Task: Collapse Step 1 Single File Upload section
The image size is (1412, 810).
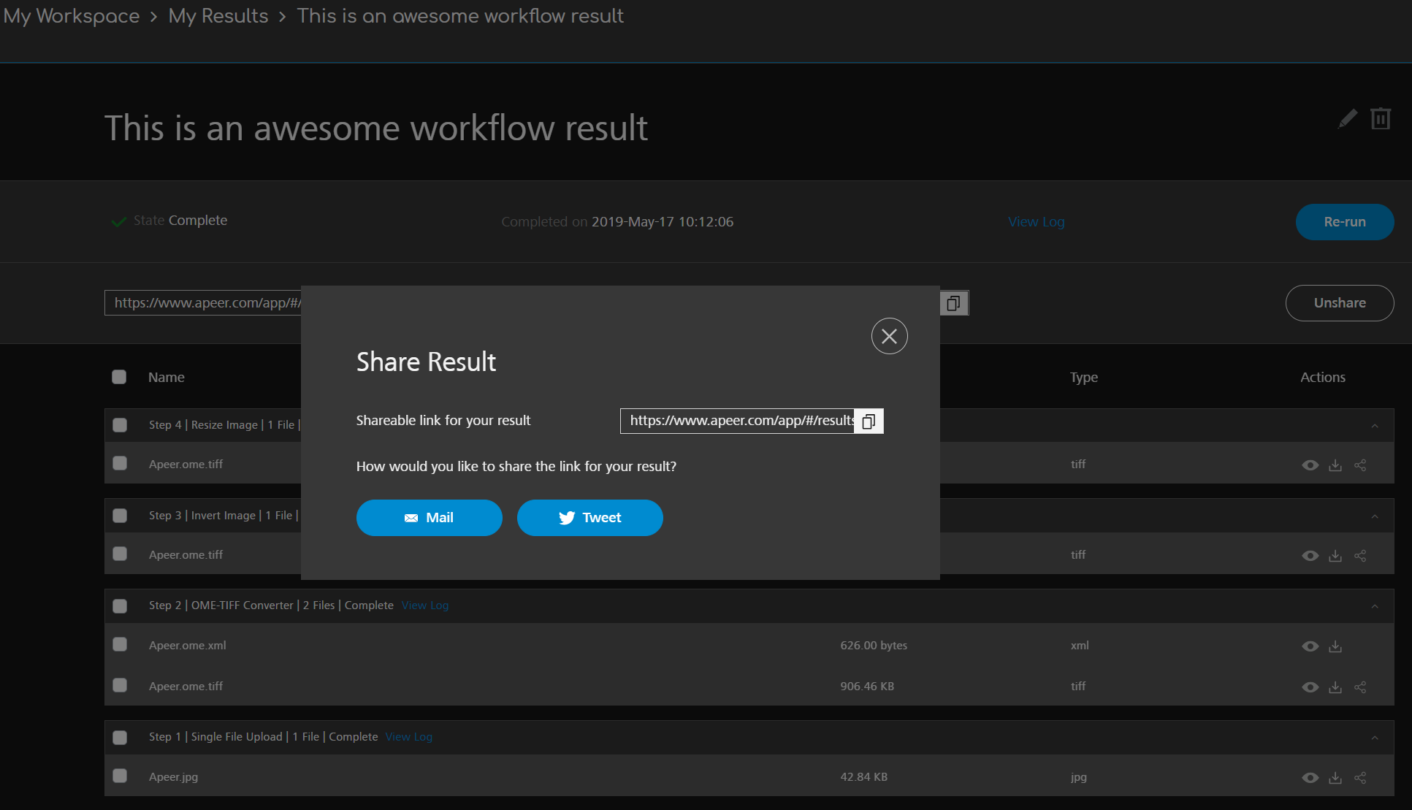Action: (x=1374, y=738)
